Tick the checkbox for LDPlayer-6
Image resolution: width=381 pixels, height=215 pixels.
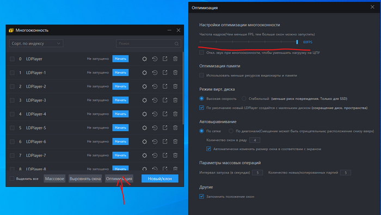(12, 142)
